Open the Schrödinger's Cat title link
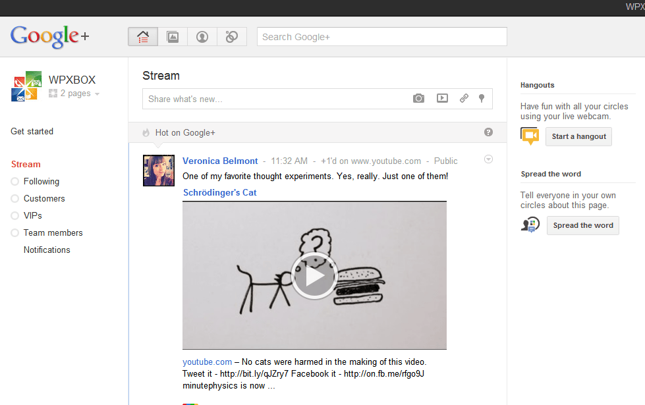645x405 pixels. (x=219, y=192)
